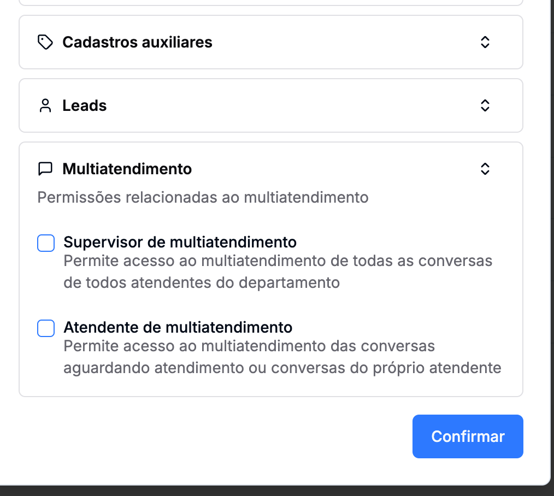This screenshot has height=496, width=554.
Task: Click the Atendente de multiatendimento label text
Action: point(178,327)
